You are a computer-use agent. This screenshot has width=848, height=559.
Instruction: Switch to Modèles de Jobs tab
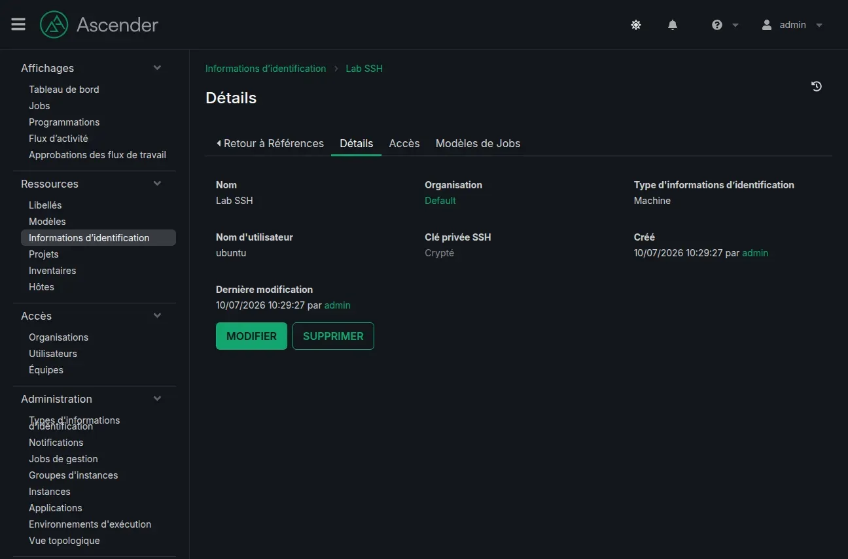[x=478, y=143]
